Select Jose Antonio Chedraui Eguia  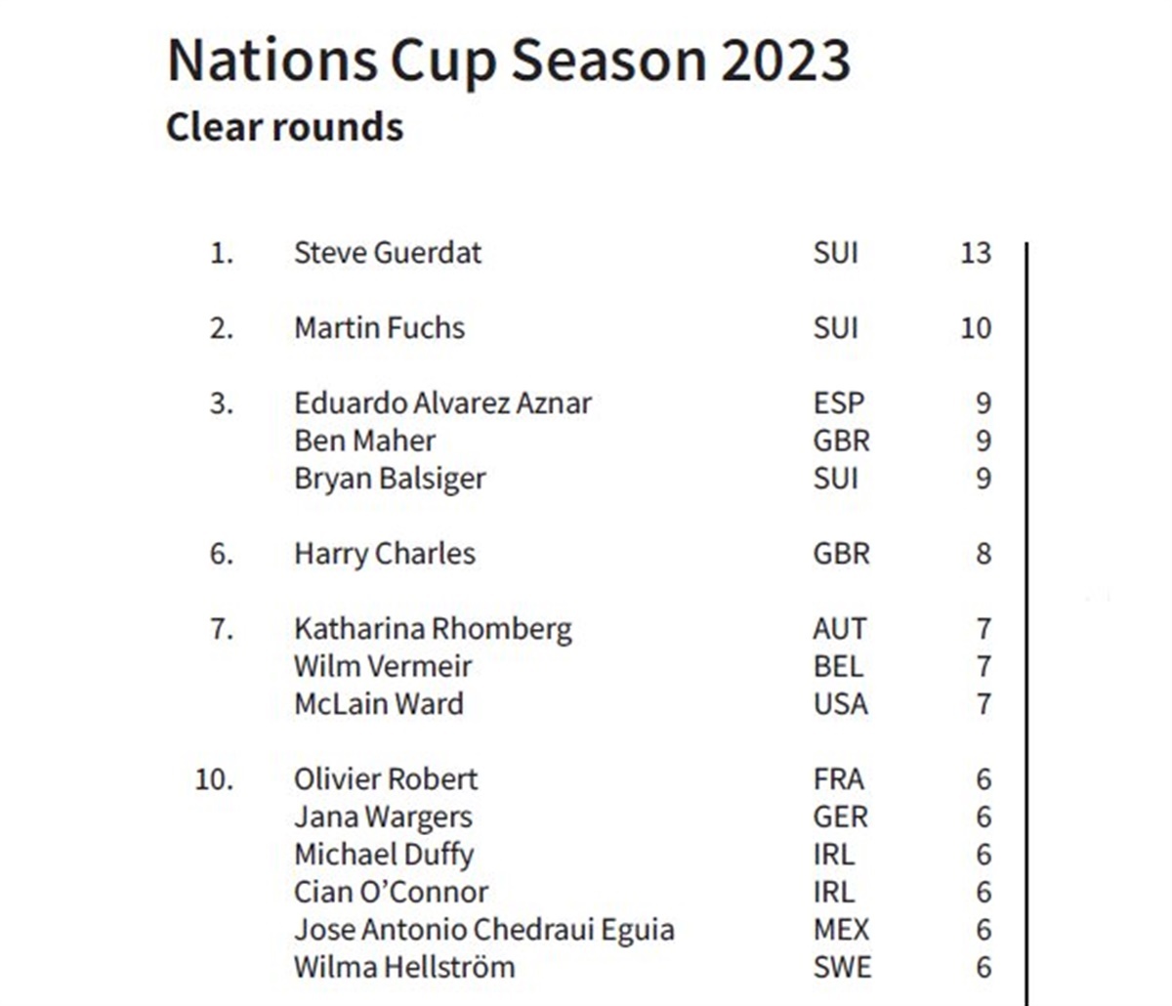pyautogui.click(x=483, y=929)
